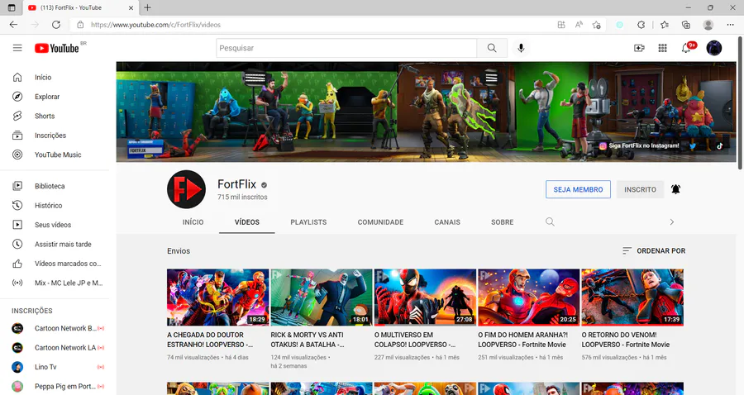Image resolution: width=744 pixels, height=395 pixels.
Task: Click the Envios section heading
Action: point(179,251)
